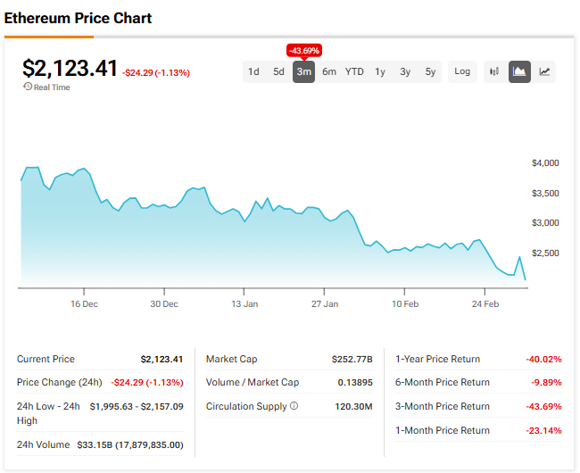Click the Volume / Market Cap value 0.13895
This screenshot has width=580, height=473.
355,382
